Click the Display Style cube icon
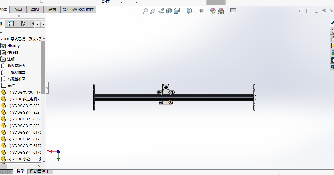This screenshot has width=334, height=175. [189, 11]
